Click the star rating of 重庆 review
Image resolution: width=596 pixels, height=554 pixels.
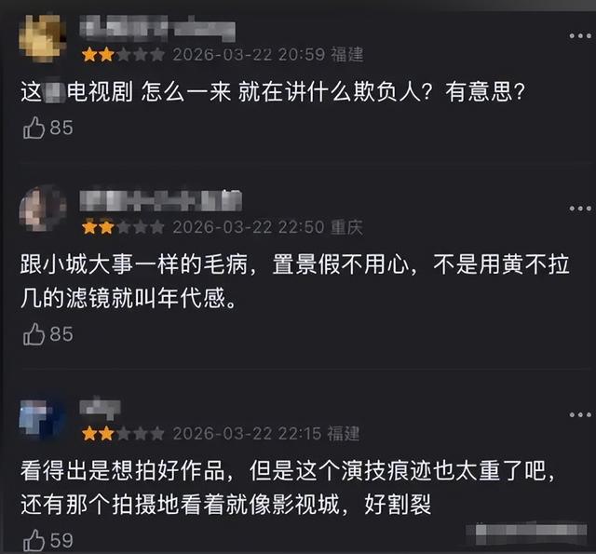tap(124, 227)
